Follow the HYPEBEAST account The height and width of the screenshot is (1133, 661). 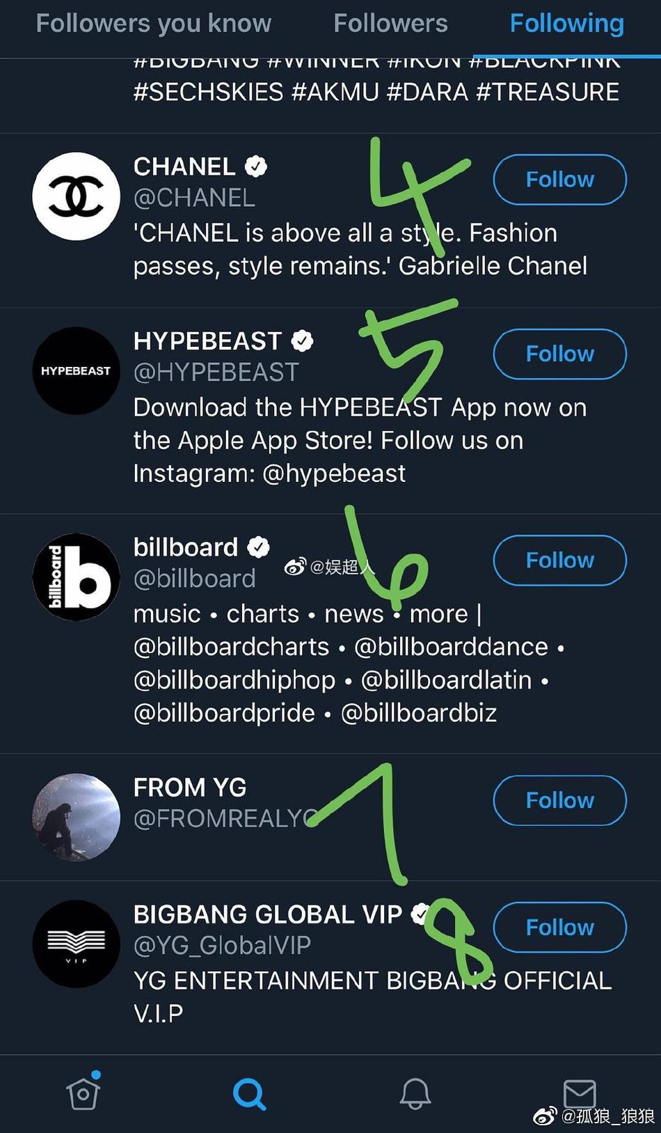point(559,354)
